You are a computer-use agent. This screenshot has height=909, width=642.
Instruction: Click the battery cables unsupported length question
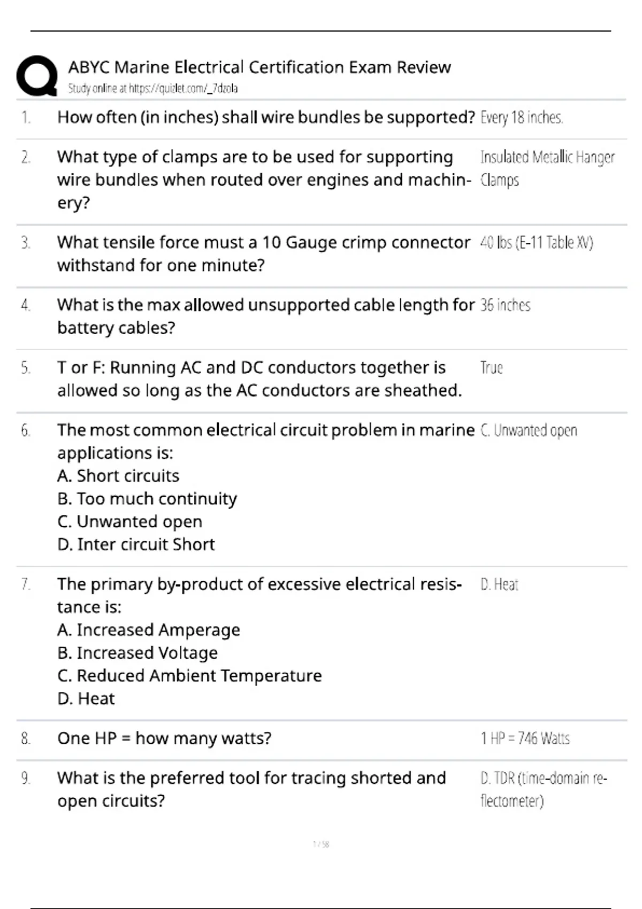pyautogui.click(x=266, y=316)
